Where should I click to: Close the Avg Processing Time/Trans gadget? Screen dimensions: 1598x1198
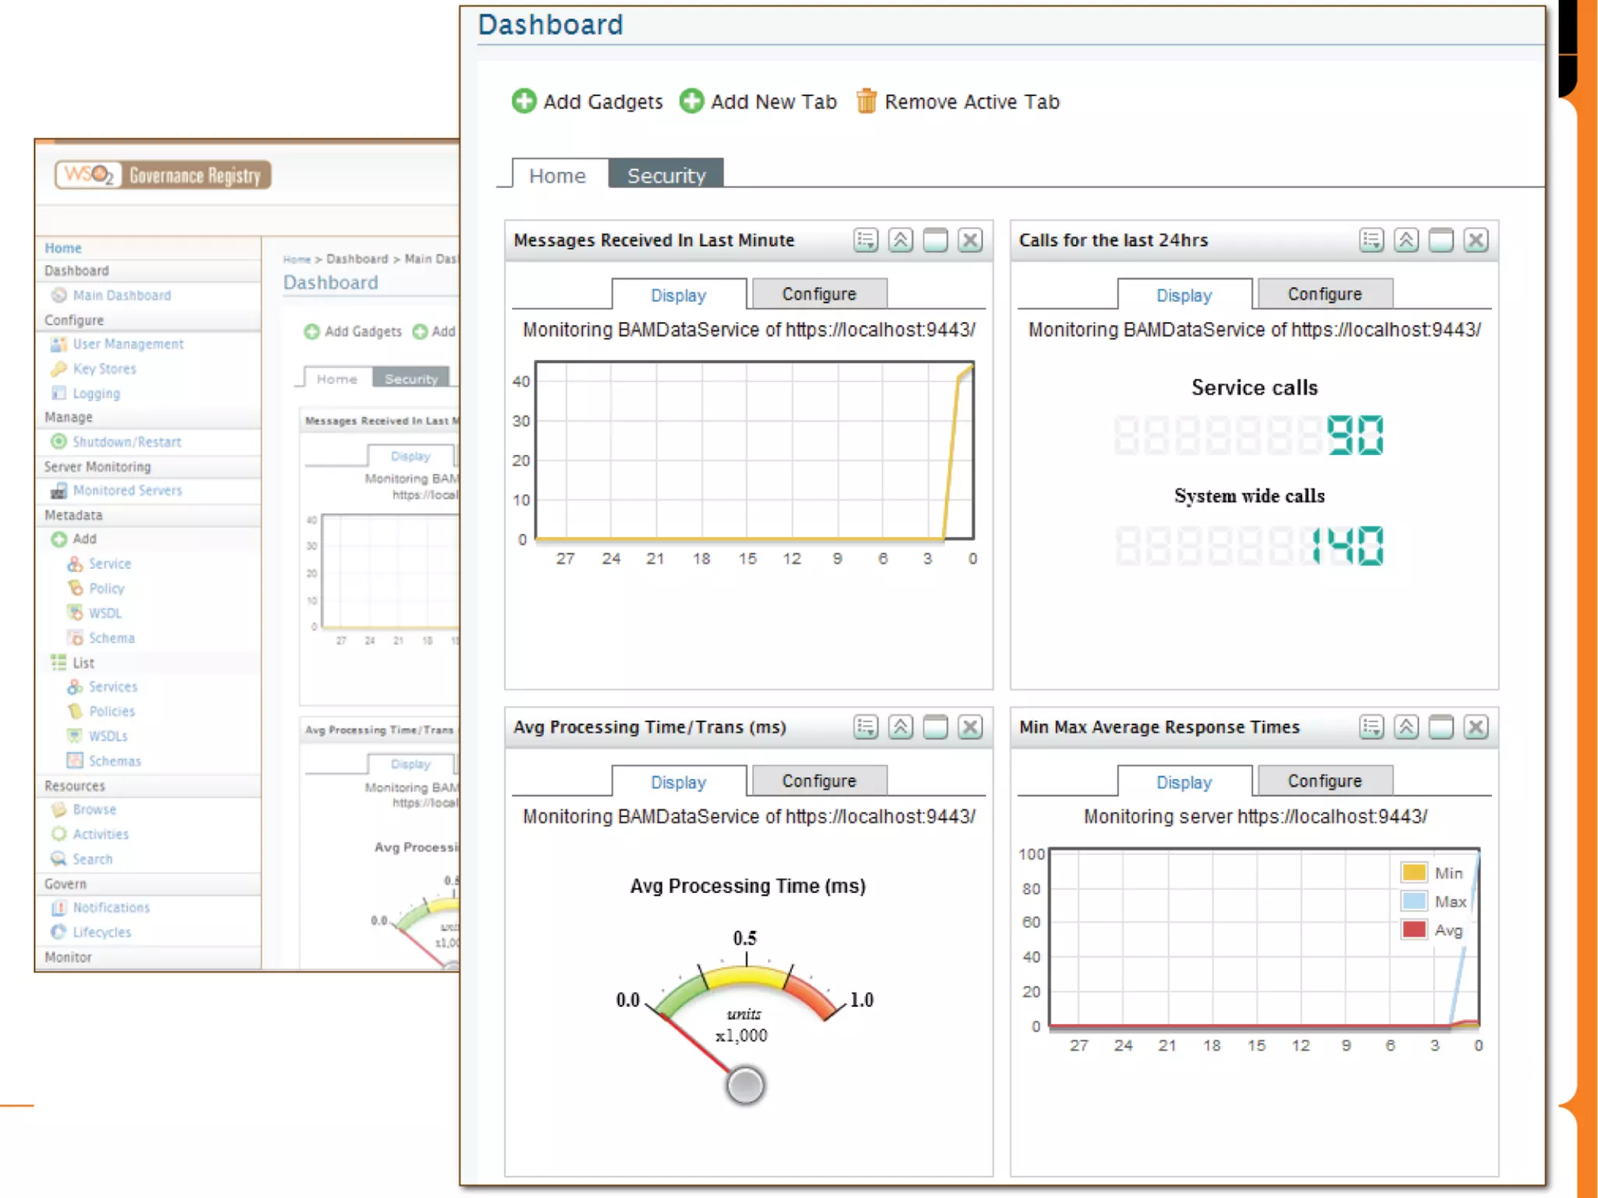(970, 727)
